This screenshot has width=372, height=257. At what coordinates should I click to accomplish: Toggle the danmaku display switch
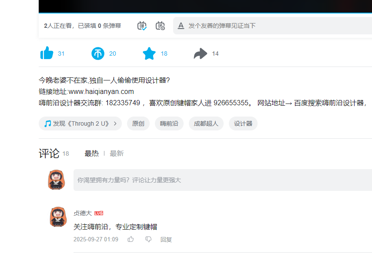pos(141,26)
